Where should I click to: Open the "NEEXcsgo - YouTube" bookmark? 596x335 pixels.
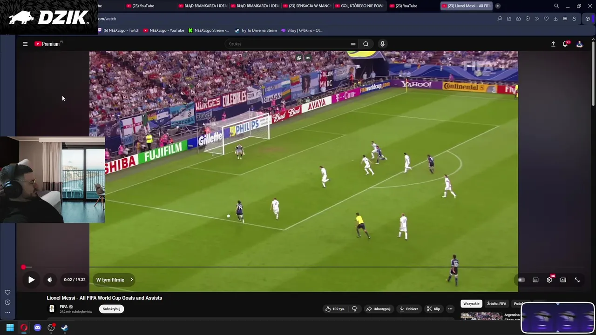163,30
